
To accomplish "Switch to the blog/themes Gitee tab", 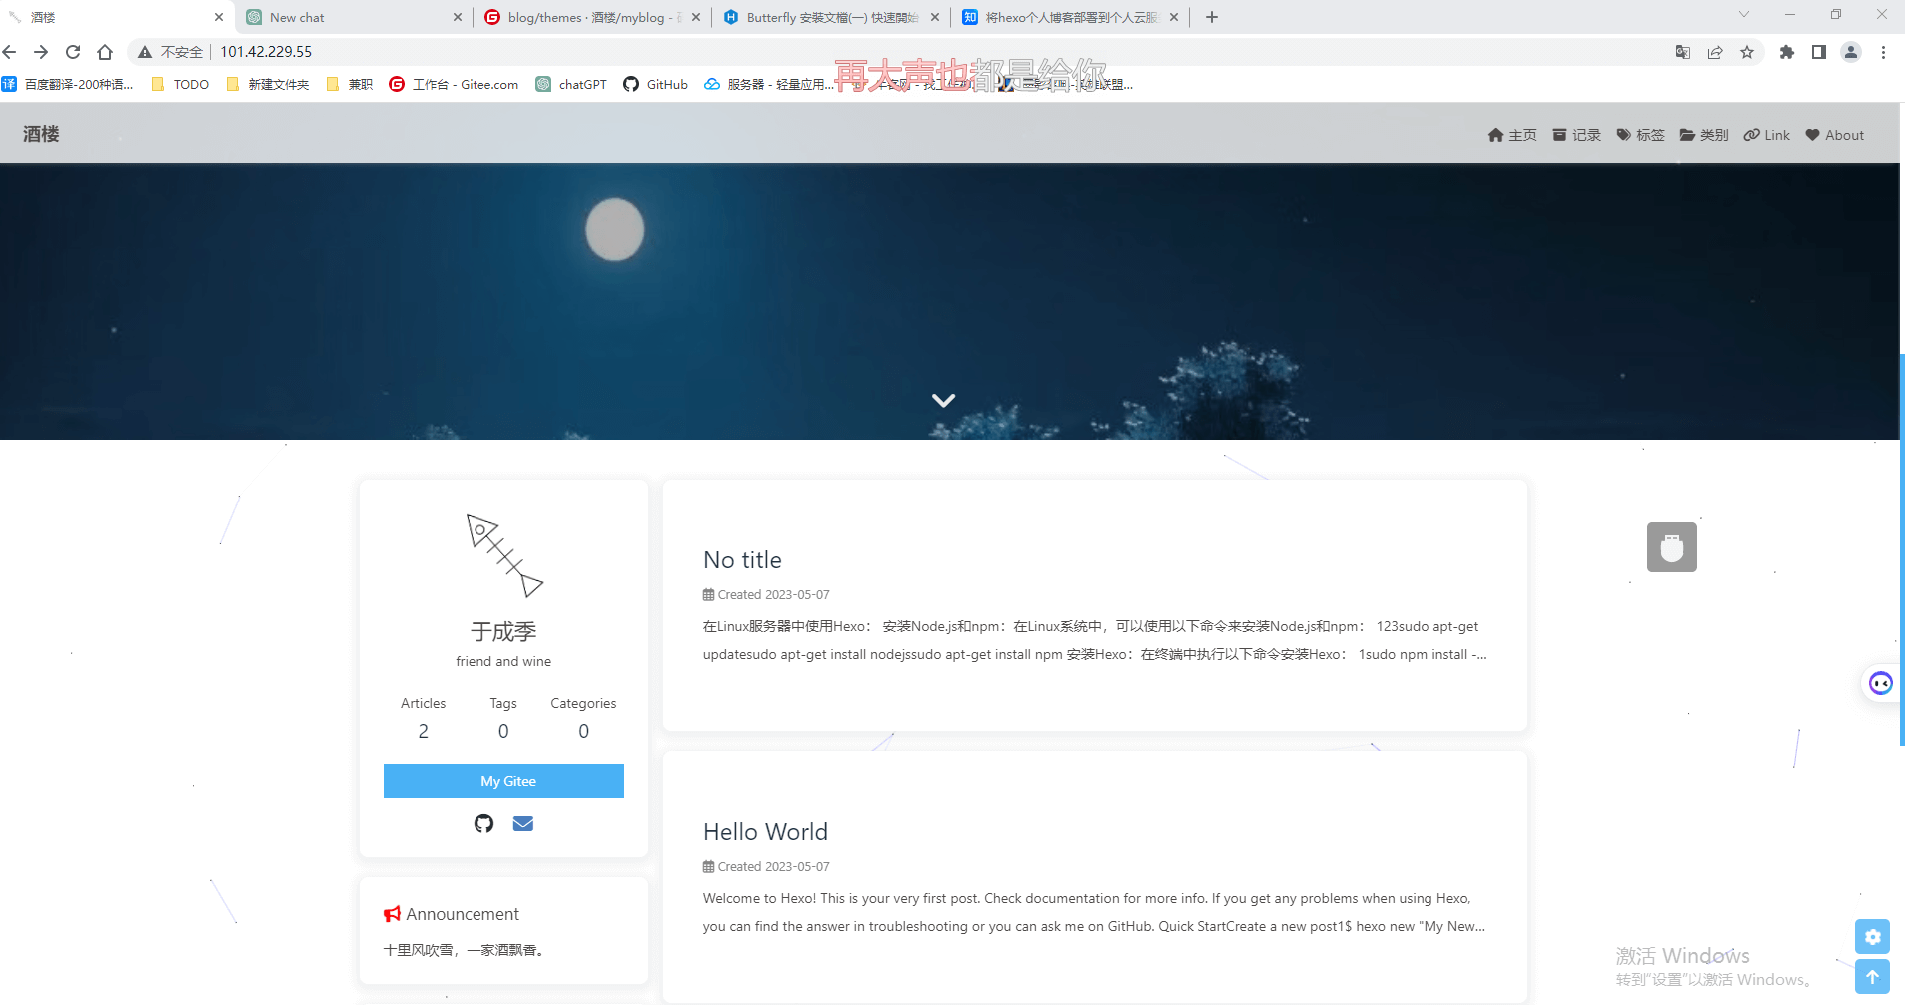I will [592, 17].
